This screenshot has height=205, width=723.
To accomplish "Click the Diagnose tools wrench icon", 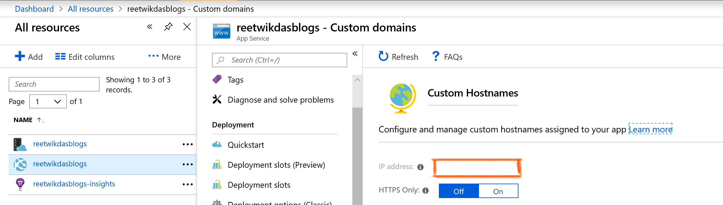I will coord(217,99).
